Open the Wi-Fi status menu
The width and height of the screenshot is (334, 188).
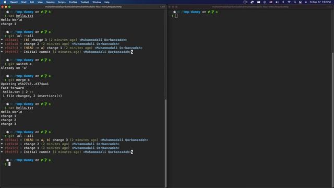pyautogui.click(x=289, y=2)
